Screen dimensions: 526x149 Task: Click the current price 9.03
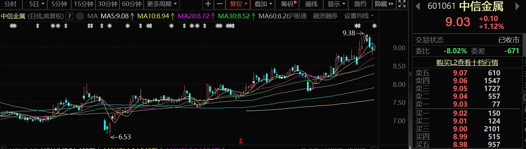click(458, 22)
